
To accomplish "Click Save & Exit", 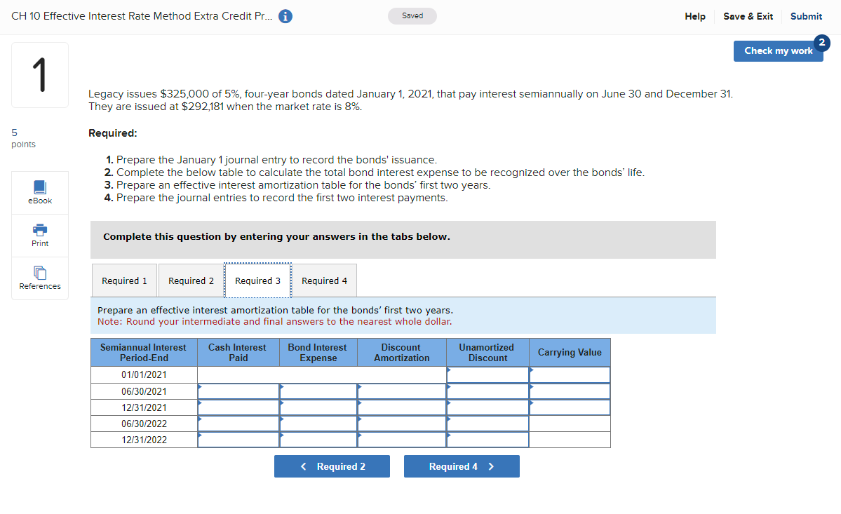I will pyautogui.click(x=748, y=16).
